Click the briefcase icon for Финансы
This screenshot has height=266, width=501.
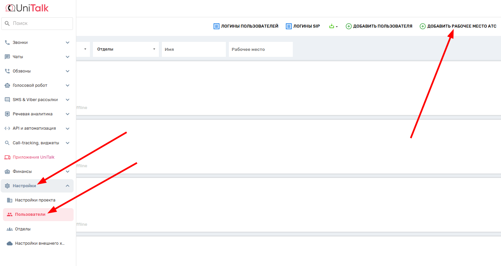coord(7,172)
